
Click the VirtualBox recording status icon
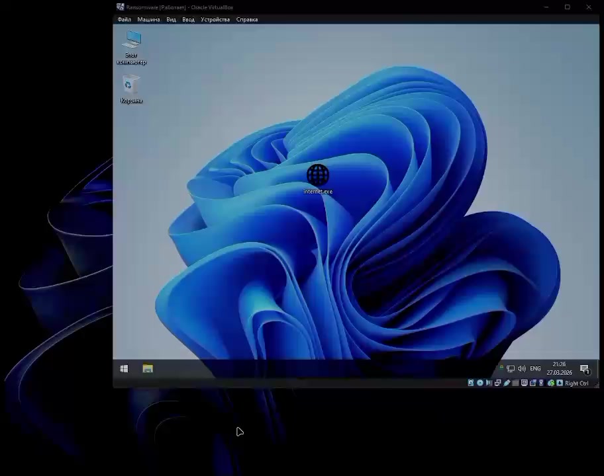pyautogui.click(x=533, y=383)
